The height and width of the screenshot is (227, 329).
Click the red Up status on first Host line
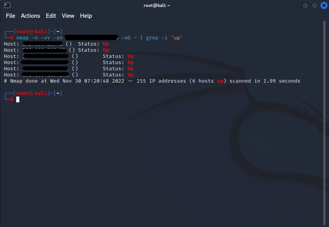[106, 44]
